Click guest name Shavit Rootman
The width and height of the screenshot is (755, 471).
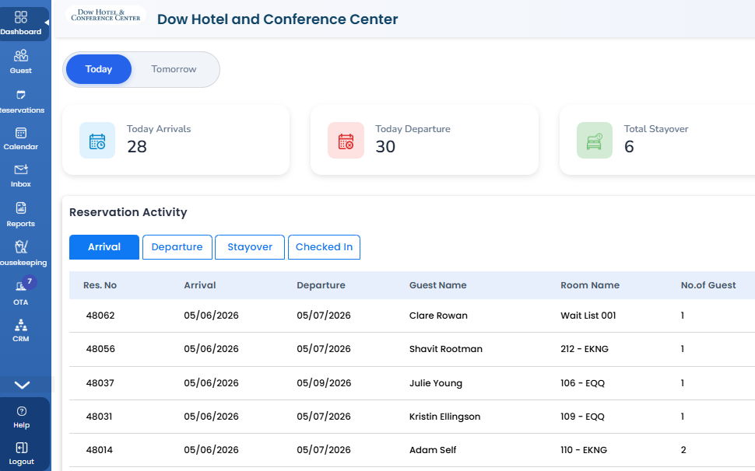tap(446, 349)
